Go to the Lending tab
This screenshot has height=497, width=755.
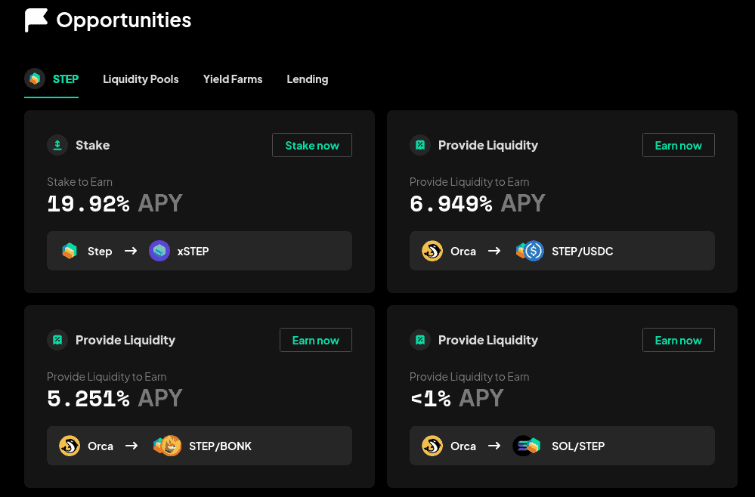click(x=307, y=79)
